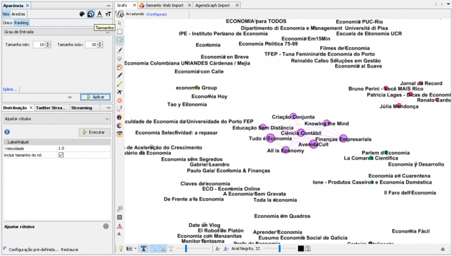Toggle the show node labels T button

point(144,249)
